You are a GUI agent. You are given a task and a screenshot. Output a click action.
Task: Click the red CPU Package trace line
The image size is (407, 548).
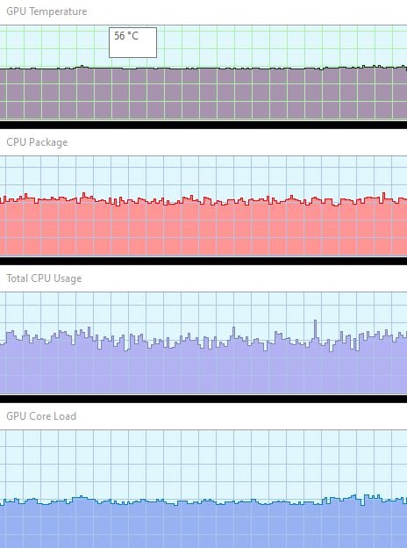point(203,200)
